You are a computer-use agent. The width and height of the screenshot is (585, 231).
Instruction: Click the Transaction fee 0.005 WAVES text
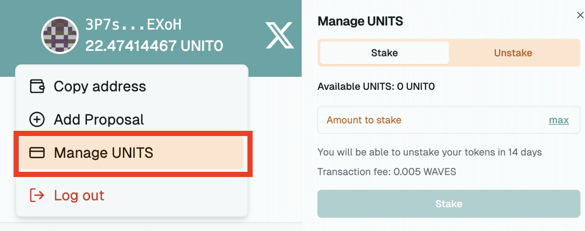tap(387, 172)
